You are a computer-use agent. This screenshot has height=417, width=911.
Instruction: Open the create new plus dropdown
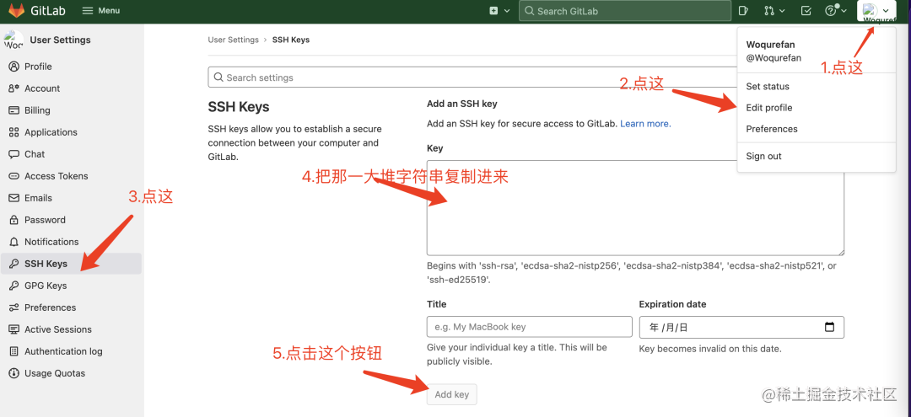click(x=499, y=10)
